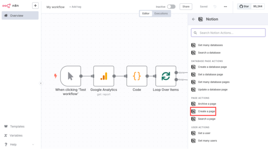Click the Overview home icon

click(6, 15)
